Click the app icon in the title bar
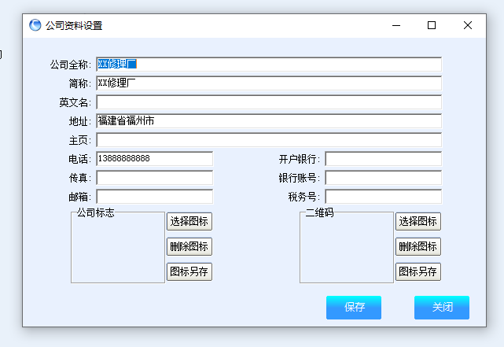The height and width of the screenshot is (347, 504). tap(35, 25)
